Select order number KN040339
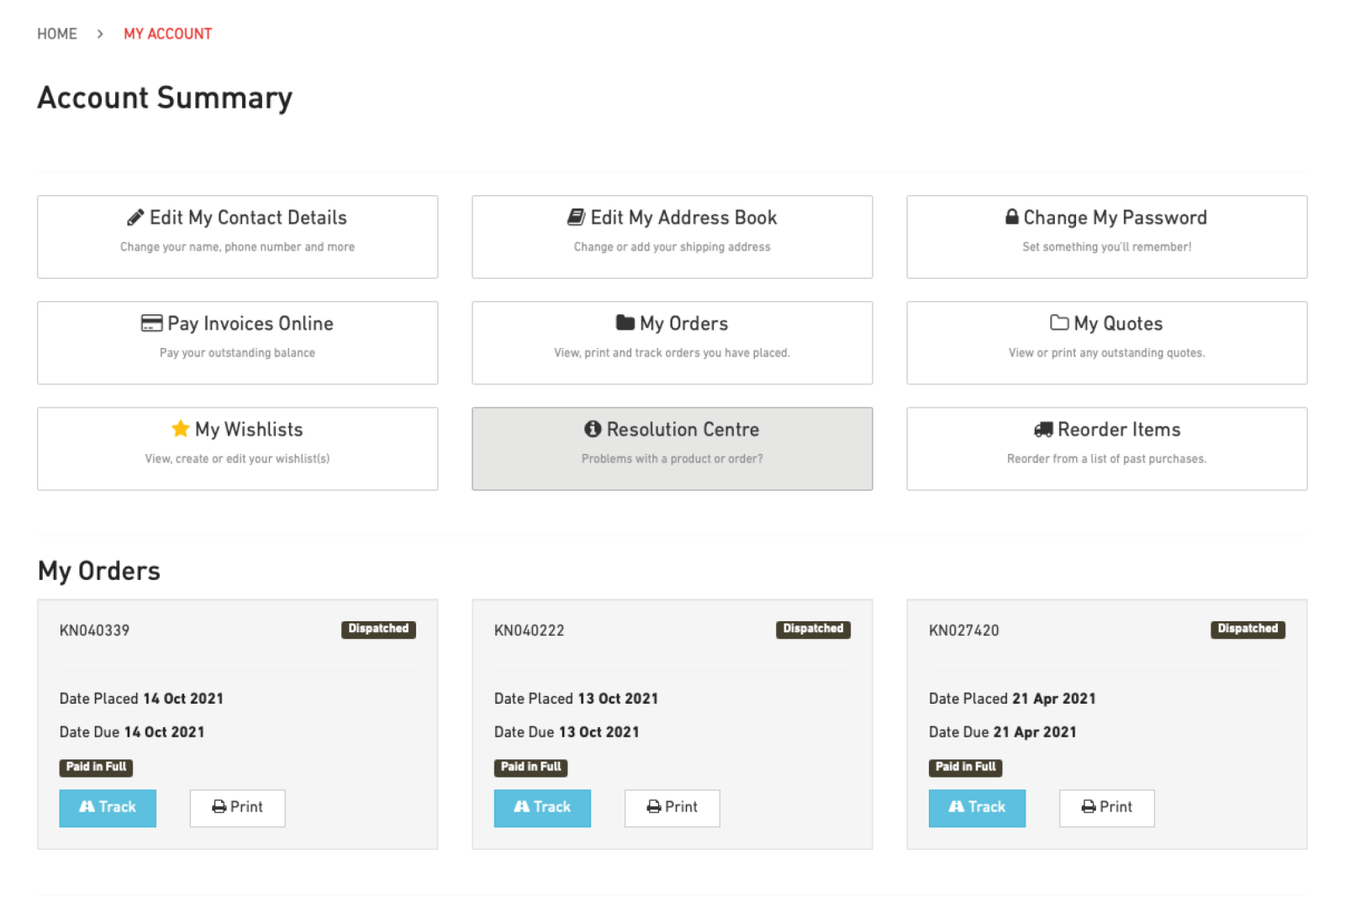This screenshot has width=1345, height=897. tap(94, 631)
